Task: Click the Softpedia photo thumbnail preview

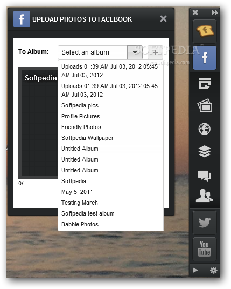Action: (38, 123)
